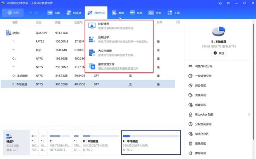Open the 工具 (Tools) toolbar menu

(x=173, y=13)
